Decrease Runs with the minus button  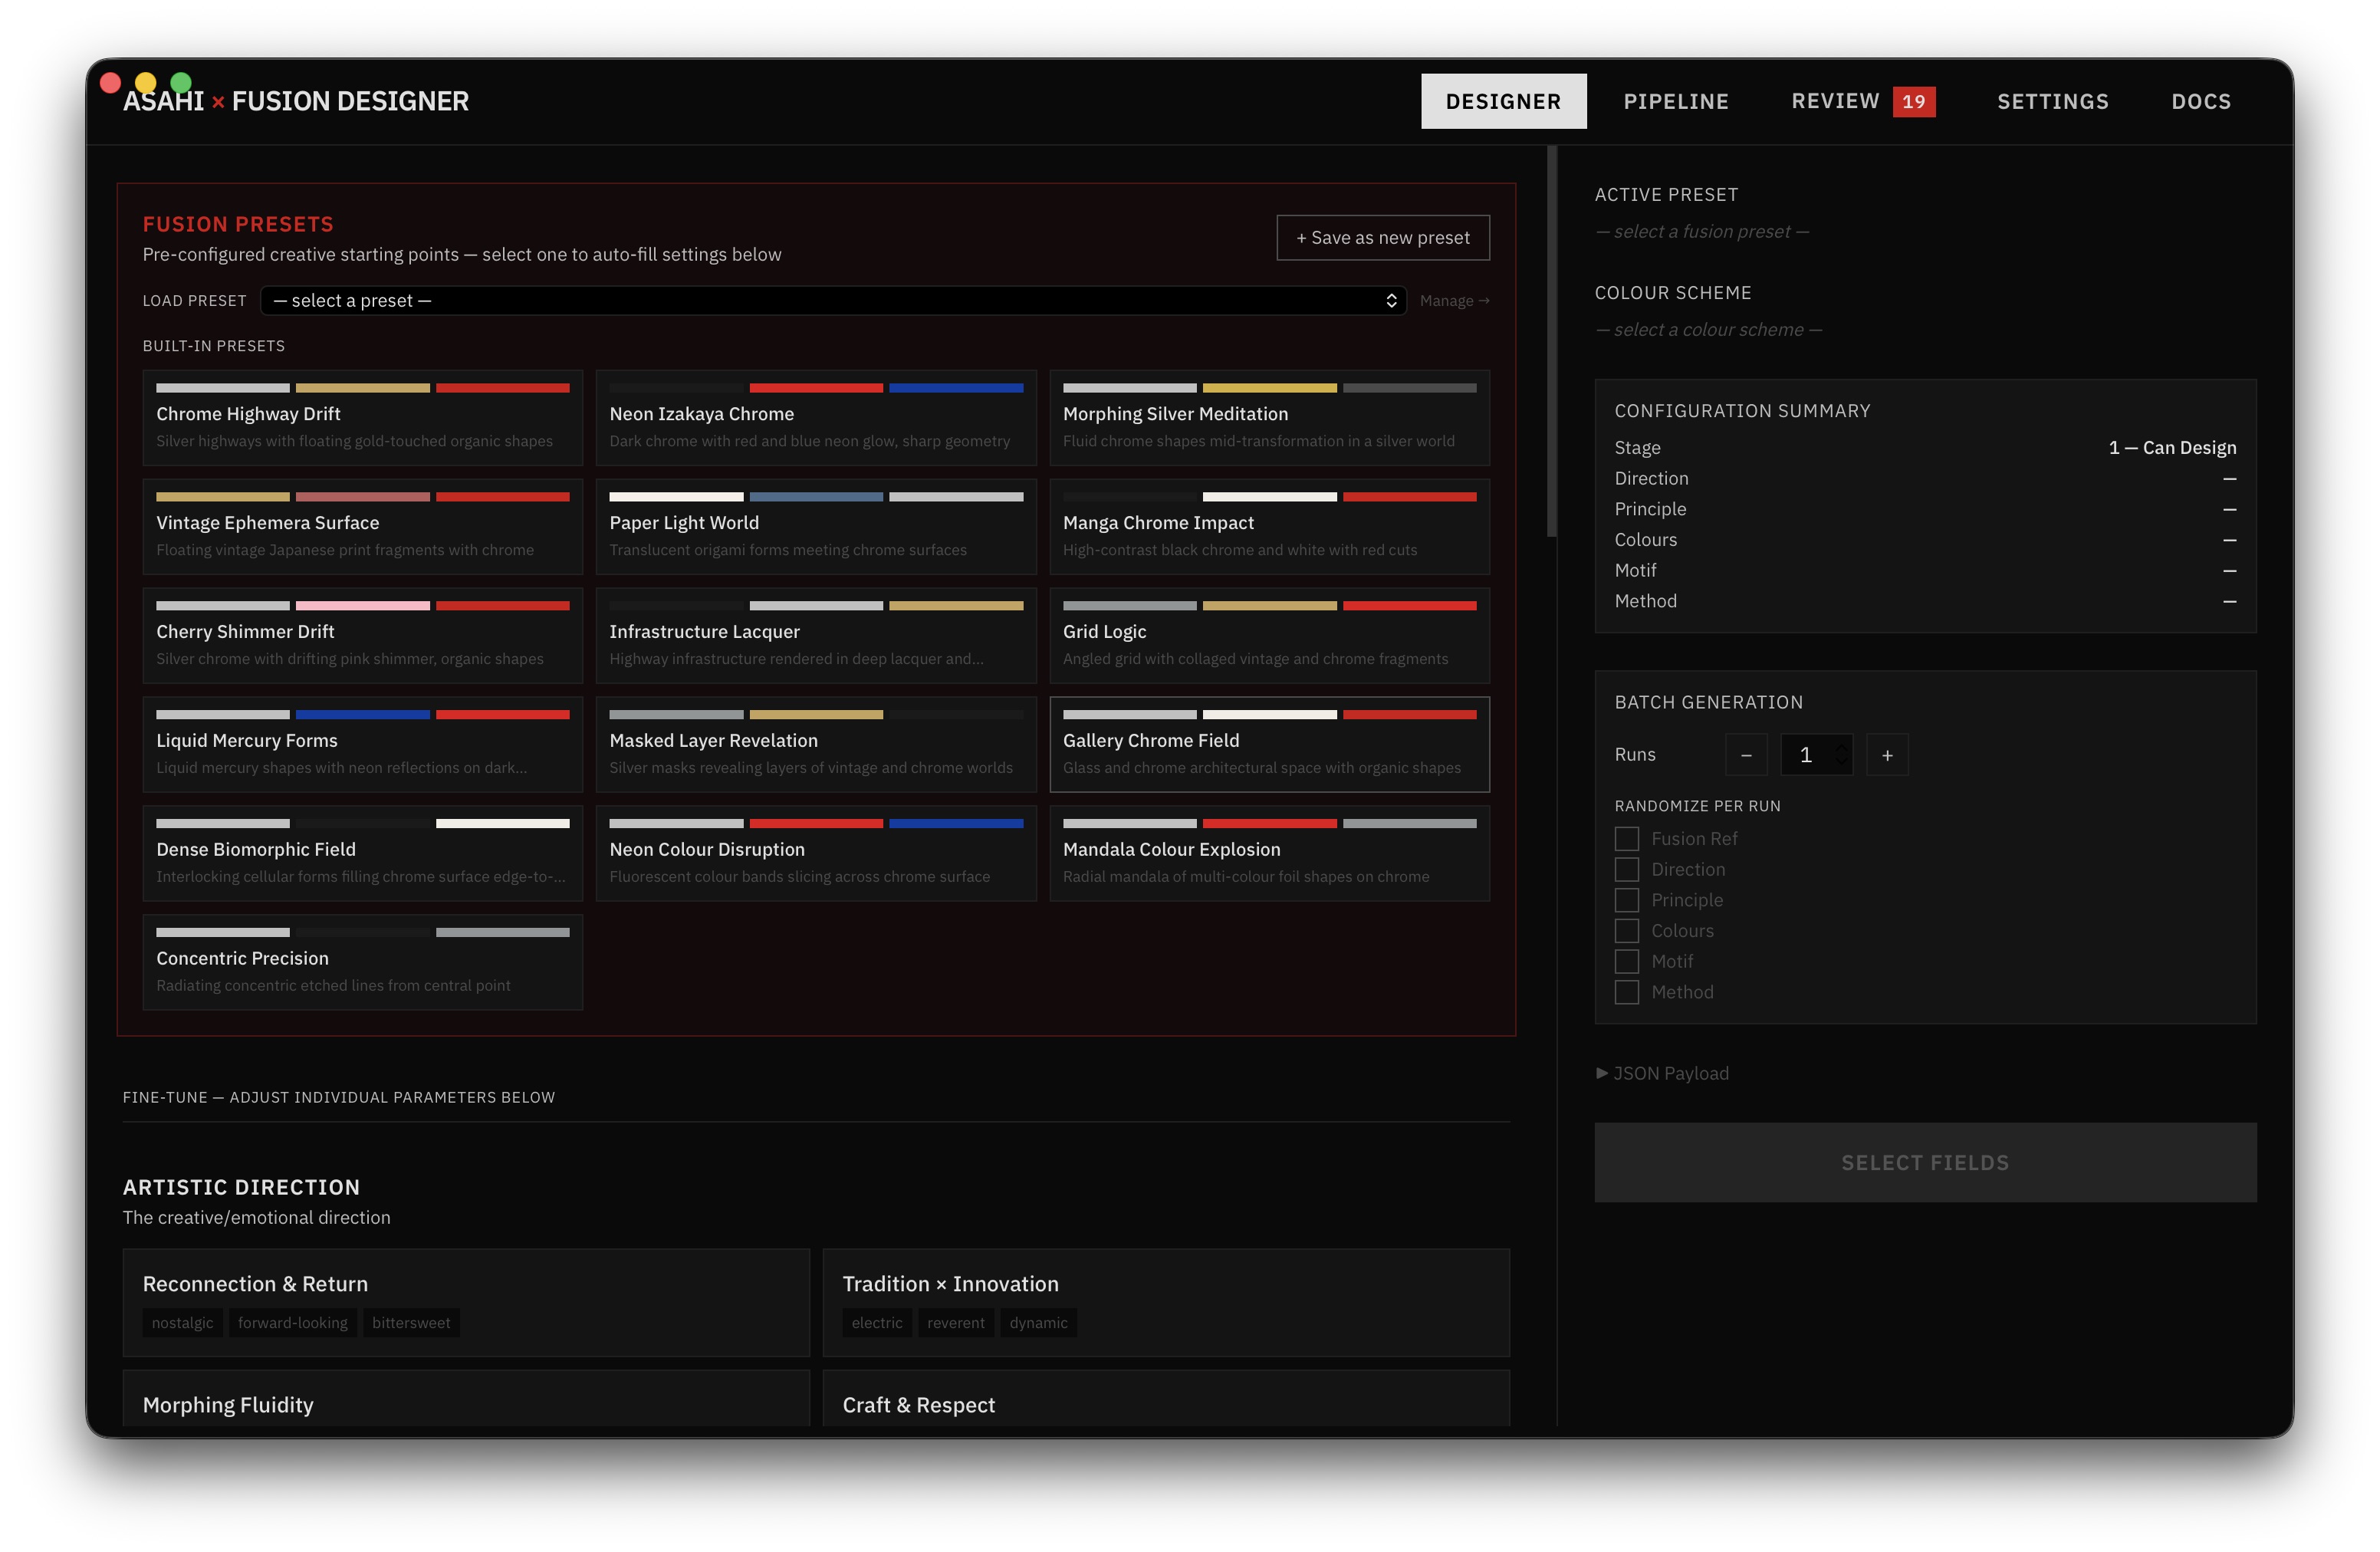(1746, 755)
